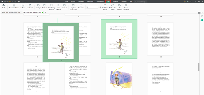Image resolution: width=204 pixels, height=95 pixels.
Task: Select thumbnail with purple-sky prince illustration
Action: [x=119, y=79]
